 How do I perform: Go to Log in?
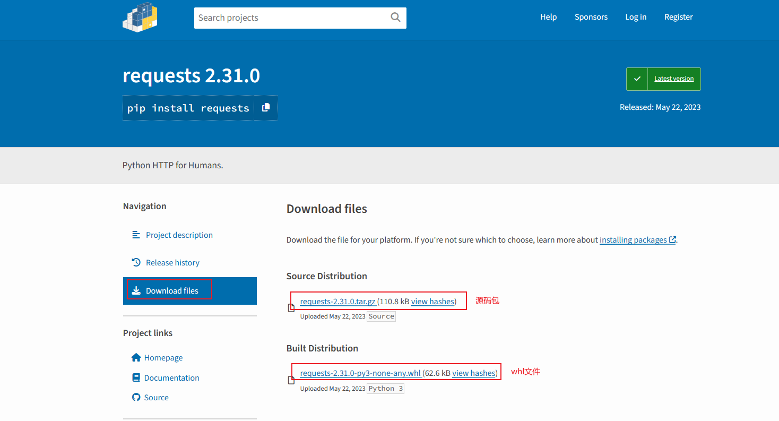point(636,17)
